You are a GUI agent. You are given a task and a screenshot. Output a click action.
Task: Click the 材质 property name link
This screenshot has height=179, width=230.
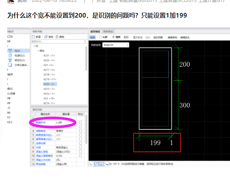coord(38,147)
